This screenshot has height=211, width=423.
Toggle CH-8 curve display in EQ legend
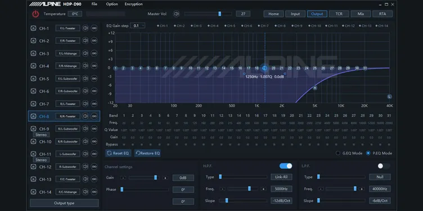click(x=280, y=26)
